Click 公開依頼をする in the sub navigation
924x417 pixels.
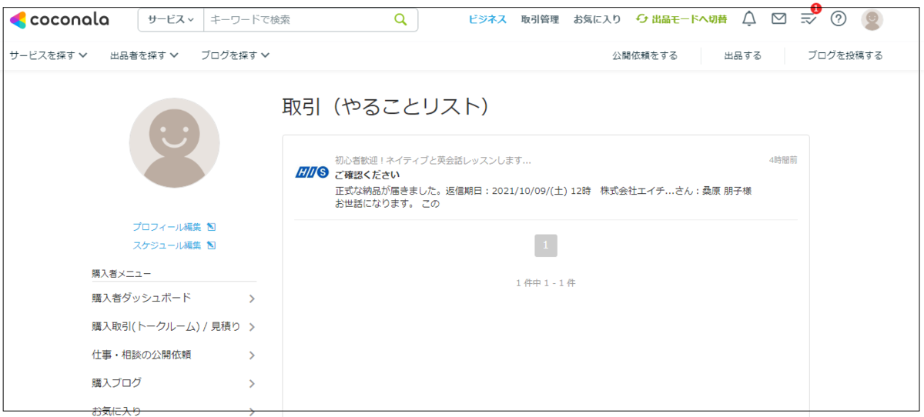(644, 55)
